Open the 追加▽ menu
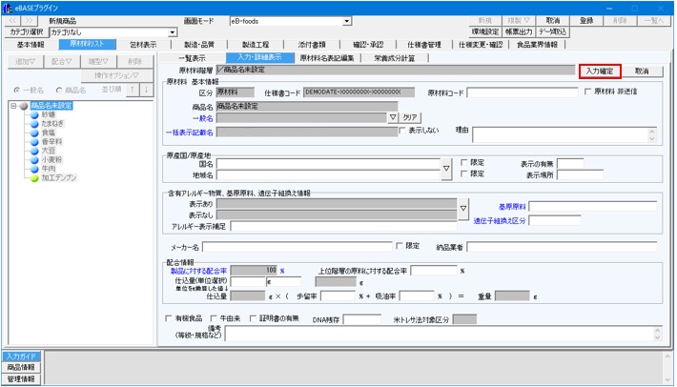The image size is (677, 387). pyautogui.click(x=25, y=62)
